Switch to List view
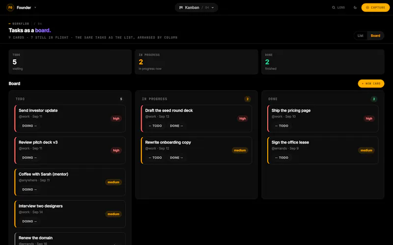This screenshot has width=393, height=245. click(361, 35)
